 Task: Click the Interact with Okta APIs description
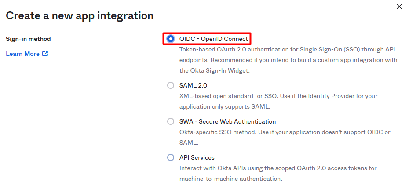278,173
